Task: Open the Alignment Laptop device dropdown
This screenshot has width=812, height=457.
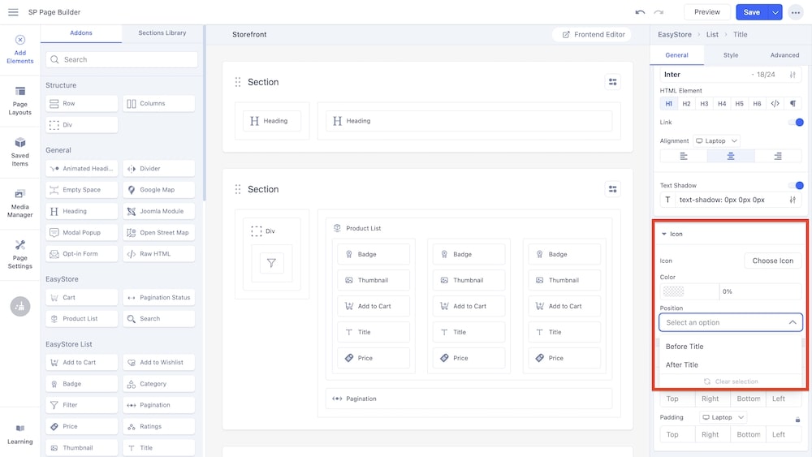Action: (x=716, y=140)
